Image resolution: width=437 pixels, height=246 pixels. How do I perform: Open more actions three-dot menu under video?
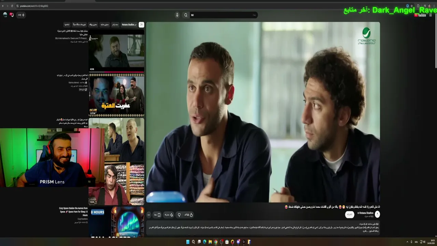[149, 215]
